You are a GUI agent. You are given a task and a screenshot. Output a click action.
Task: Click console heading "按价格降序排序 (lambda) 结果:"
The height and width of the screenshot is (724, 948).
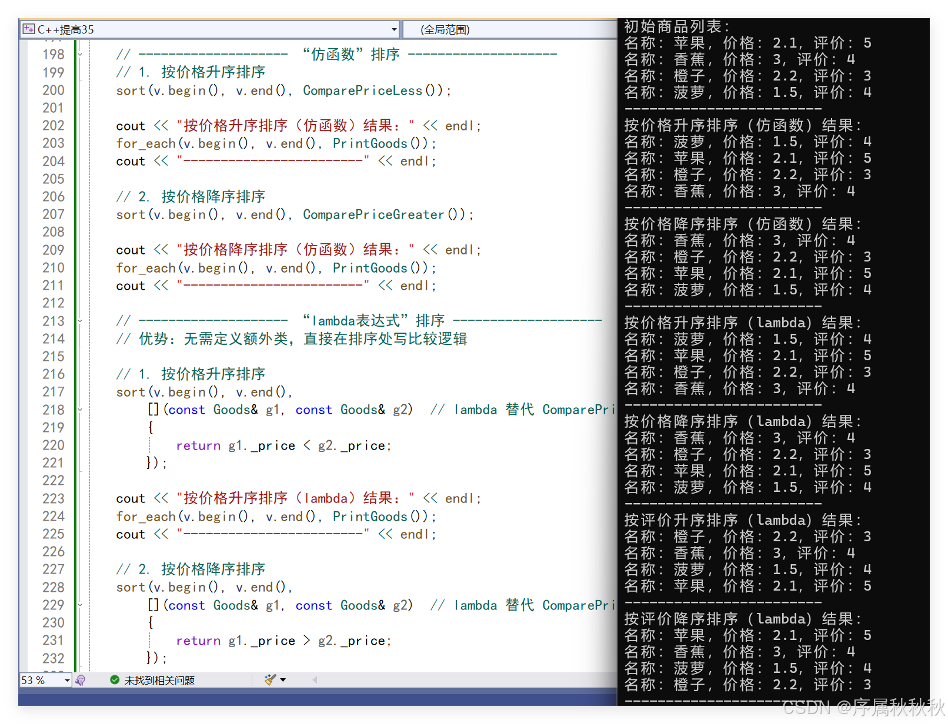(743, 421)
